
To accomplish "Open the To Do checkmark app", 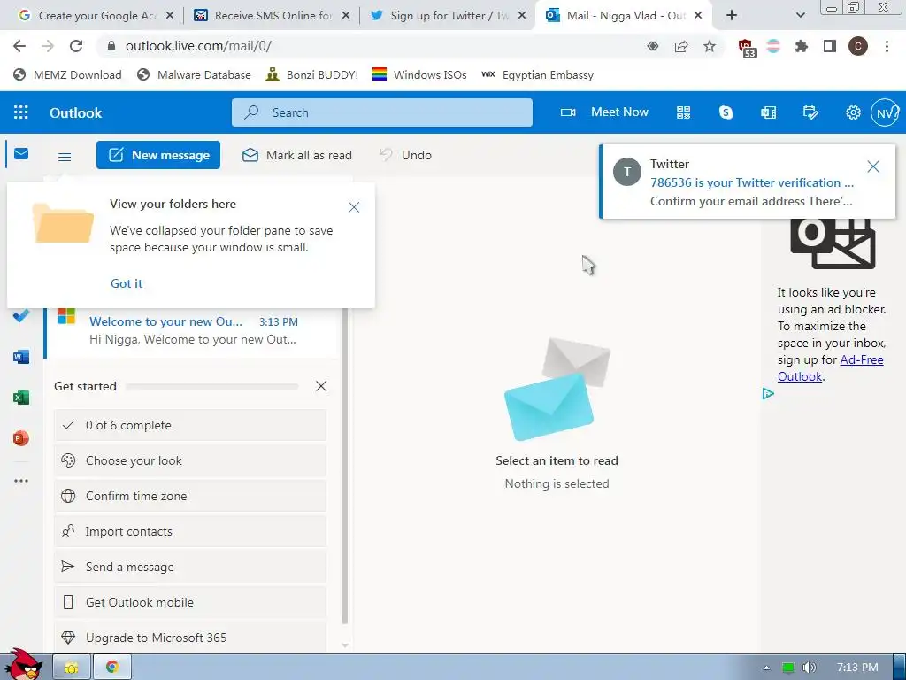I will click(x=21, y=316).
